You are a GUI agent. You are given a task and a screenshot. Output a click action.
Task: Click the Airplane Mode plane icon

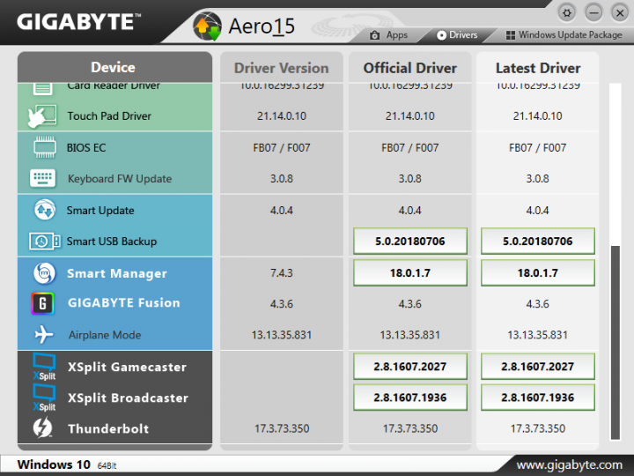click(x=44, y=334)
